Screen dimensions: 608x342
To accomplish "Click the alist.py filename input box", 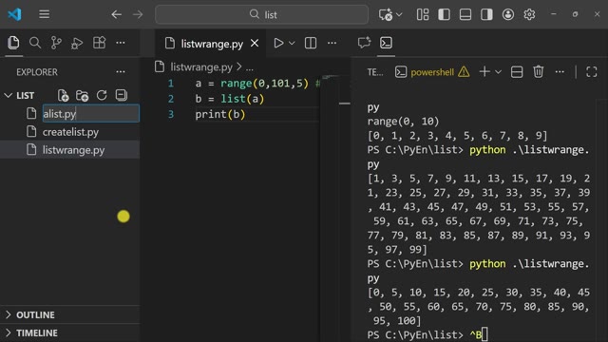I will click(x=91, y=114).
